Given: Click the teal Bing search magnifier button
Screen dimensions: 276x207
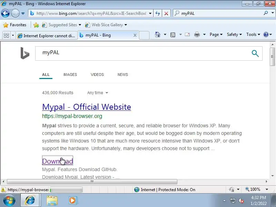Looking at the screenshot, I should tap(255, 53).
